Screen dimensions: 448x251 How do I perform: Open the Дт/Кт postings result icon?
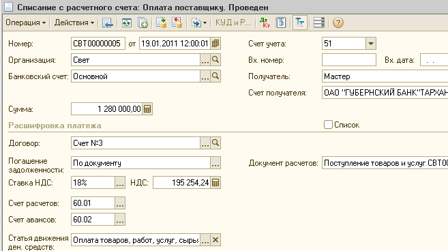265,23
